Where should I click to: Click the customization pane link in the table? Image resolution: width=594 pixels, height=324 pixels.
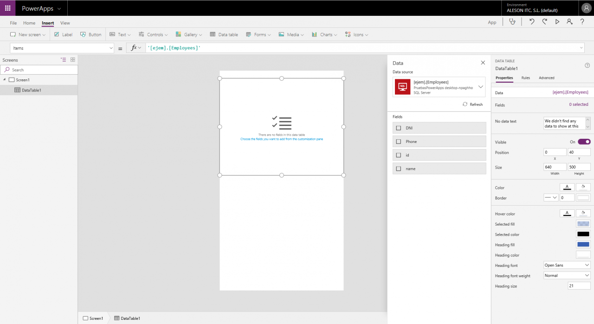(282, 139)
